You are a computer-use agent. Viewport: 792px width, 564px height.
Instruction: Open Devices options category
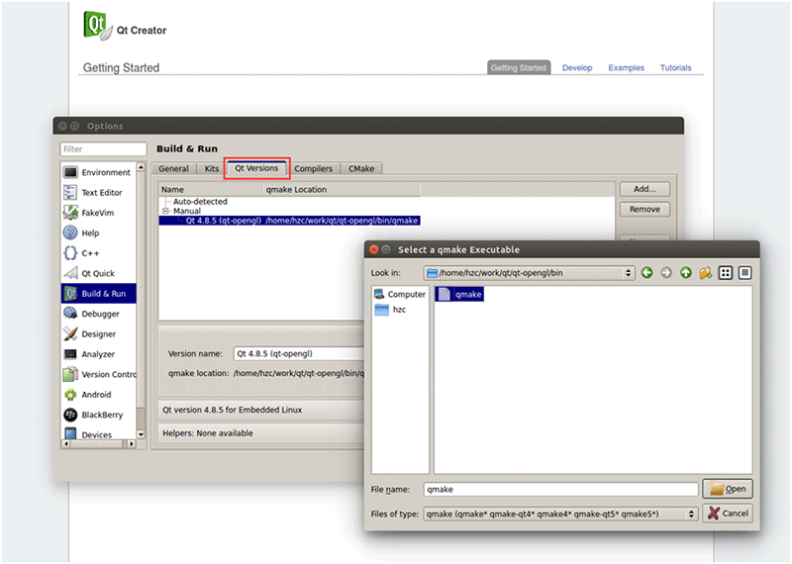(98, 433)
